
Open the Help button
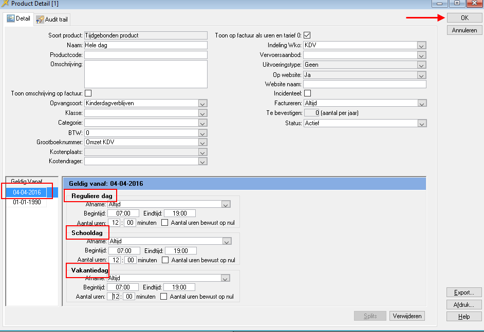[x=464, y=317]
